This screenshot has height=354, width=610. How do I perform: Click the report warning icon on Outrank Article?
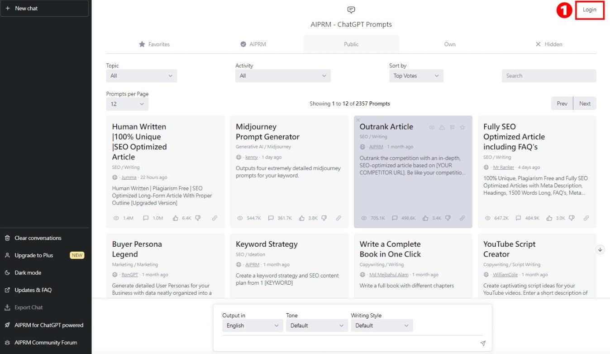(x=442, y=128)
